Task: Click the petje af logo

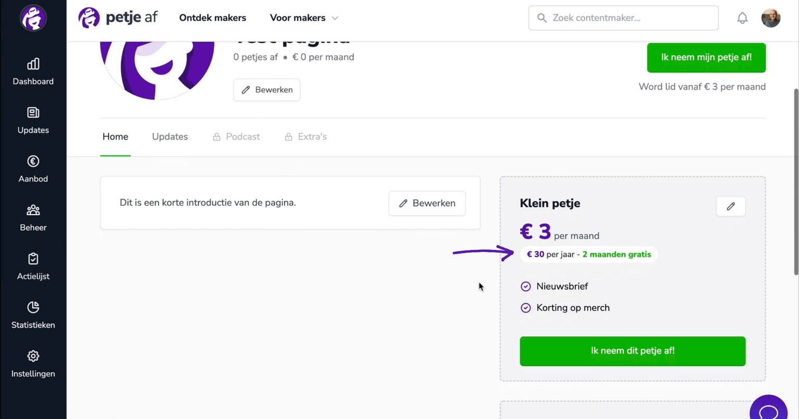Action: 118,18
